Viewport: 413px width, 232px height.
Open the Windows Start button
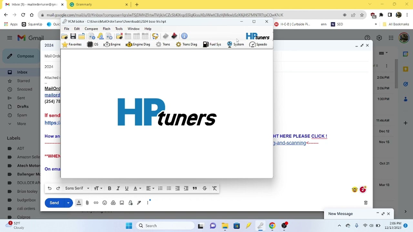(129, 226)
